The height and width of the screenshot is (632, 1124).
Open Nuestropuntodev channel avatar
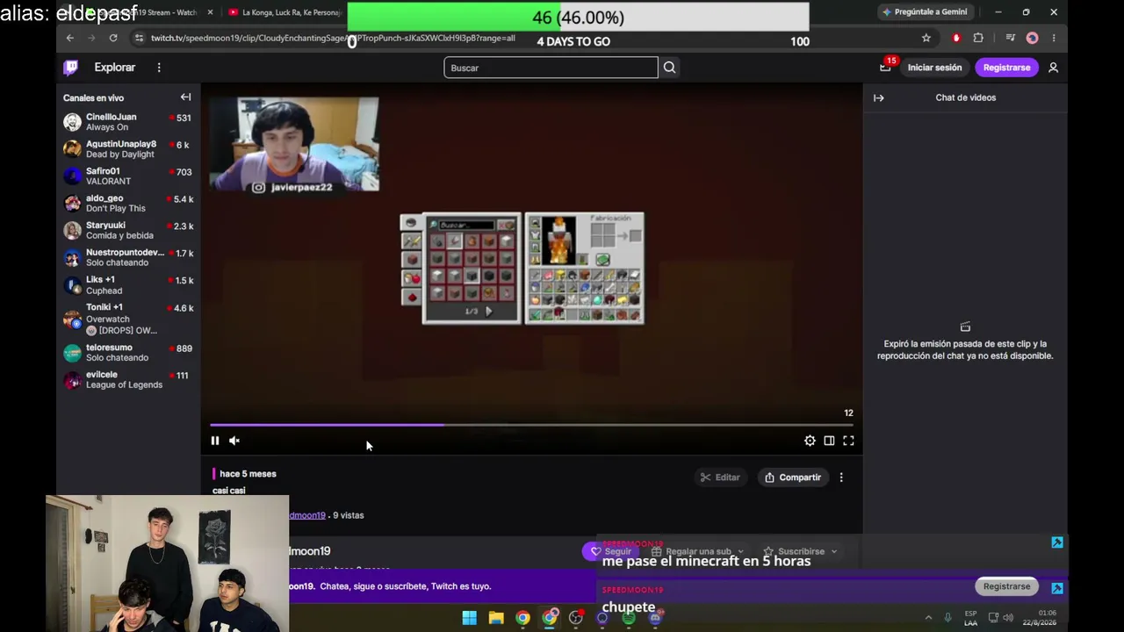tap(72, 258)
